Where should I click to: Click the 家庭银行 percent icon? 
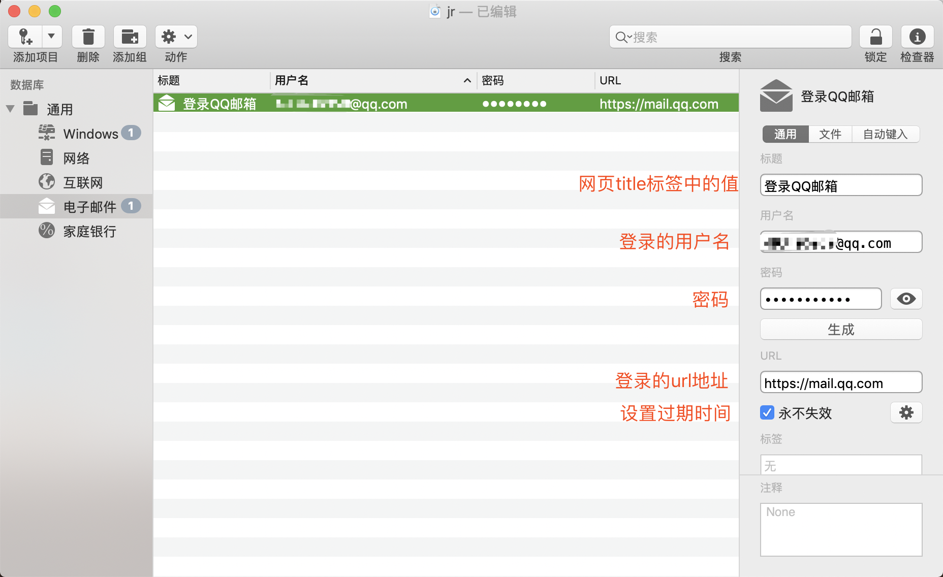(x=47, y=230)
